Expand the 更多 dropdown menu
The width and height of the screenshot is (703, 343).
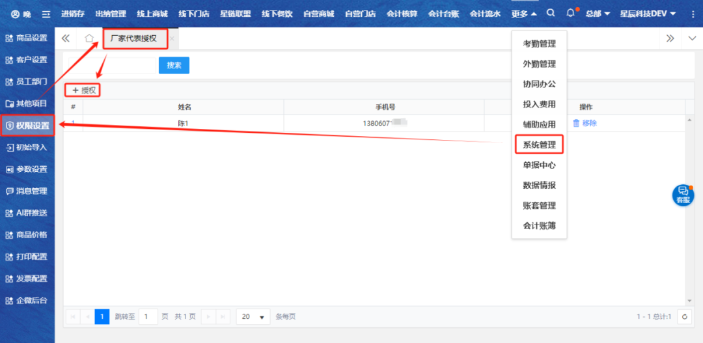[524, 14]
